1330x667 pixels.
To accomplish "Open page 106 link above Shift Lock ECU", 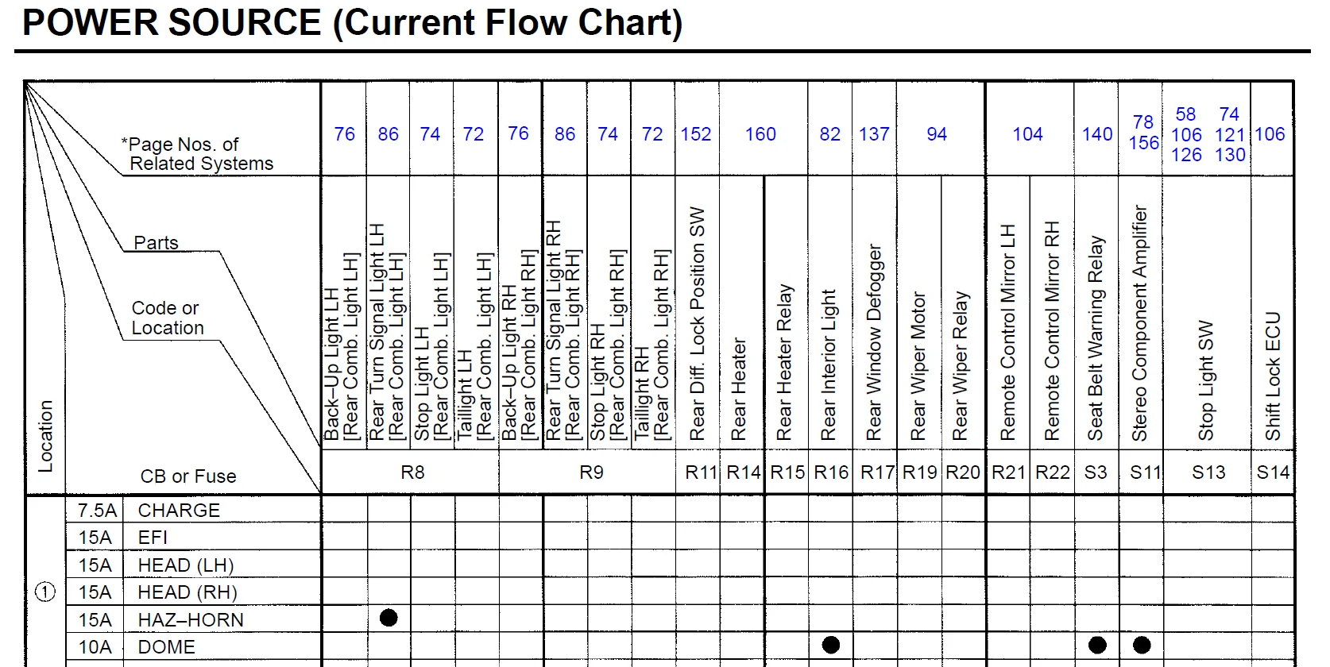I will point(1270,134).
